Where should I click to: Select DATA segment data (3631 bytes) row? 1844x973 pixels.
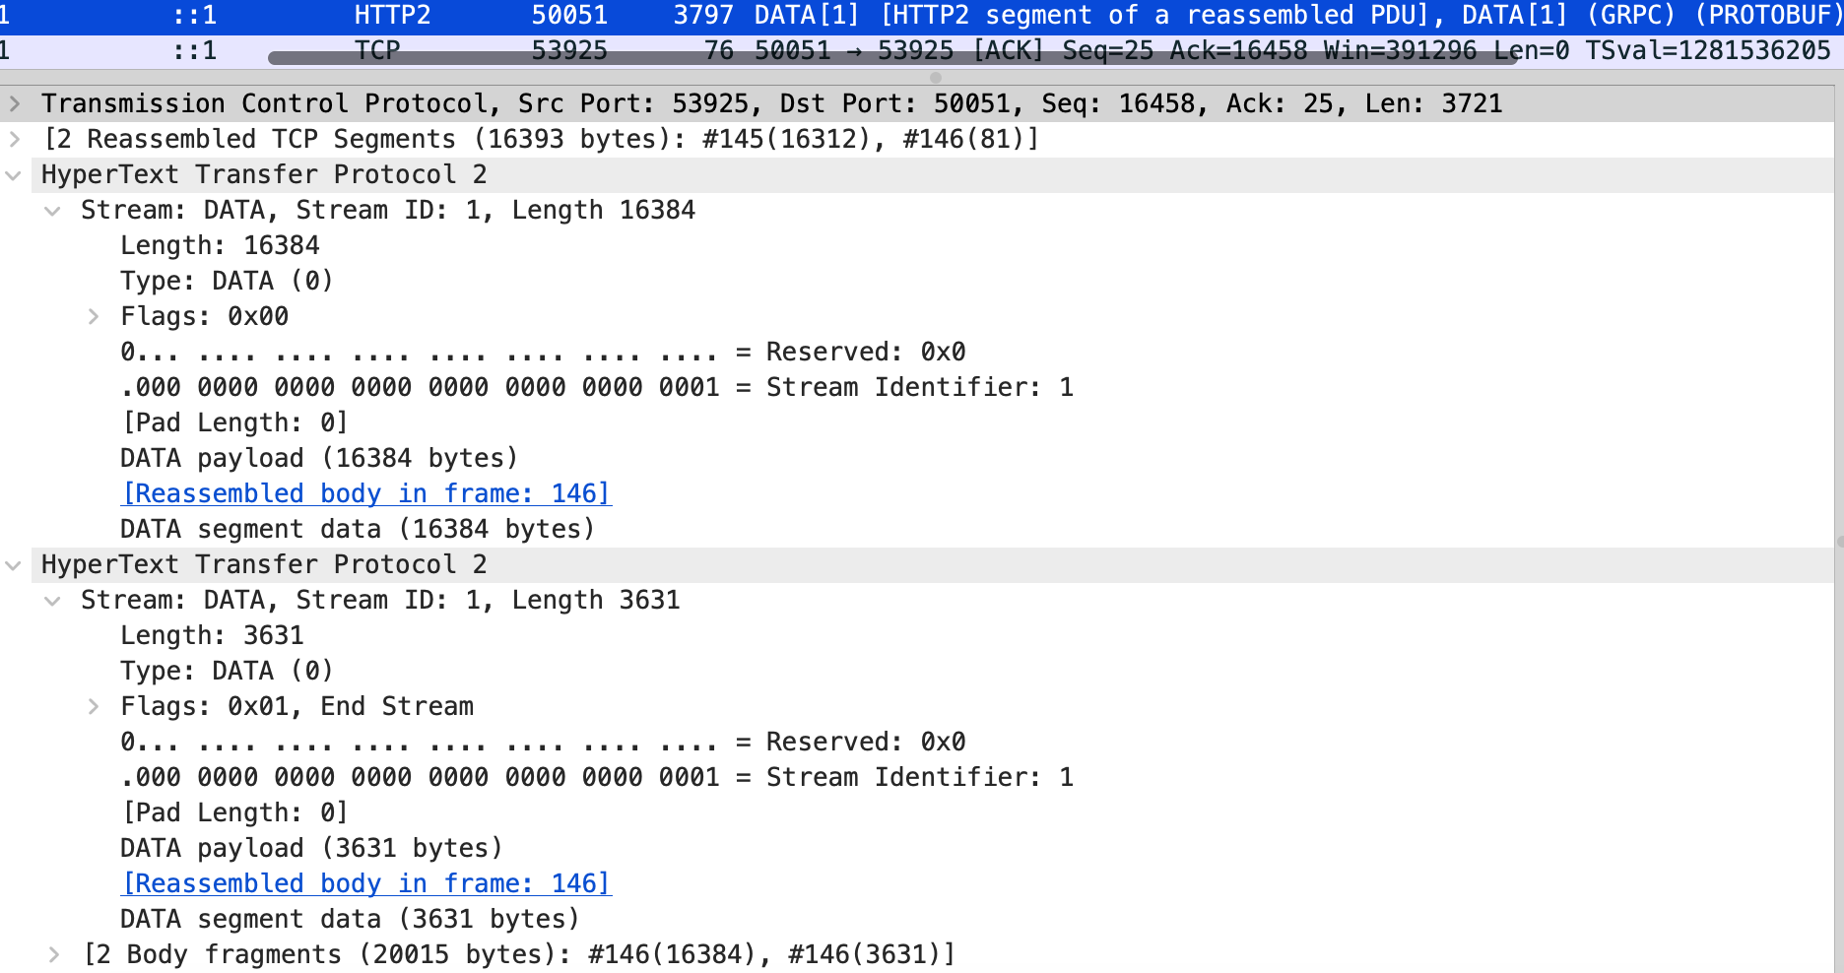[350, 919]
